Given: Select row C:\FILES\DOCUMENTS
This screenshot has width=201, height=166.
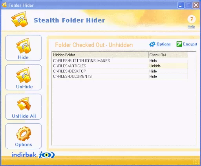Looking at the screenshot, I should coord(120,76).
